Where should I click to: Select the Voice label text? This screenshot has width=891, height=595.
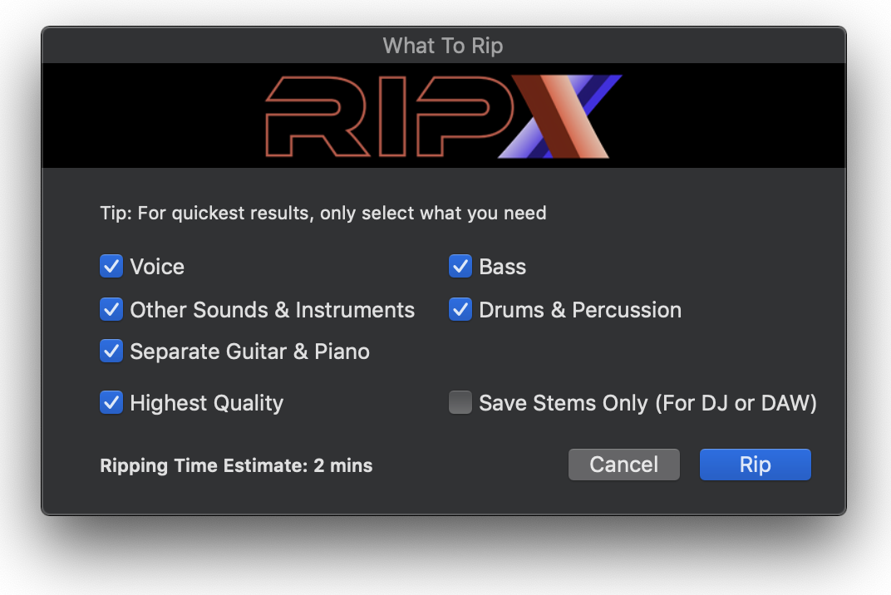[x=156, y=266]
